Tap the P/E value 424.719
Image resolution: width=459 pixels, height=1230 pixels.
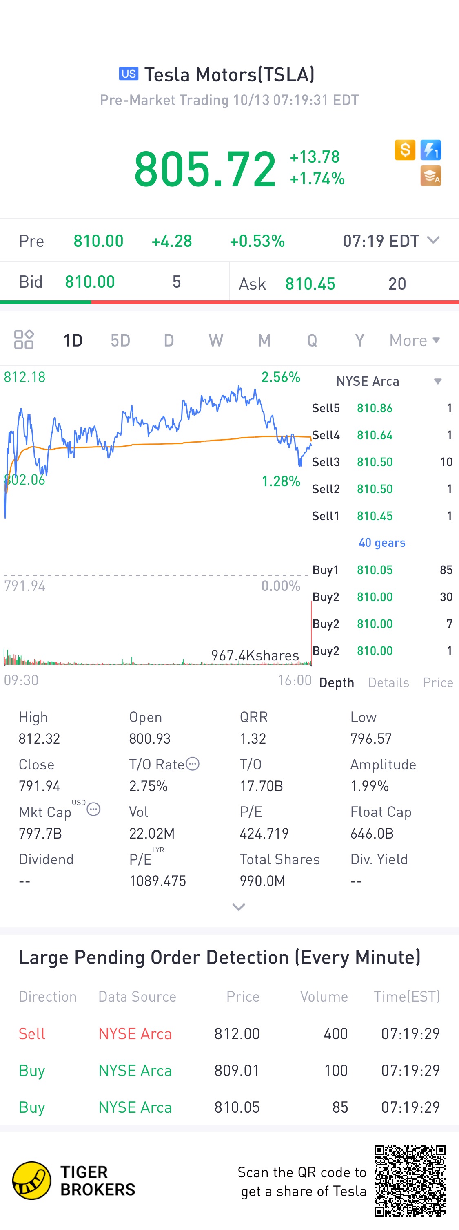point(264,833)
